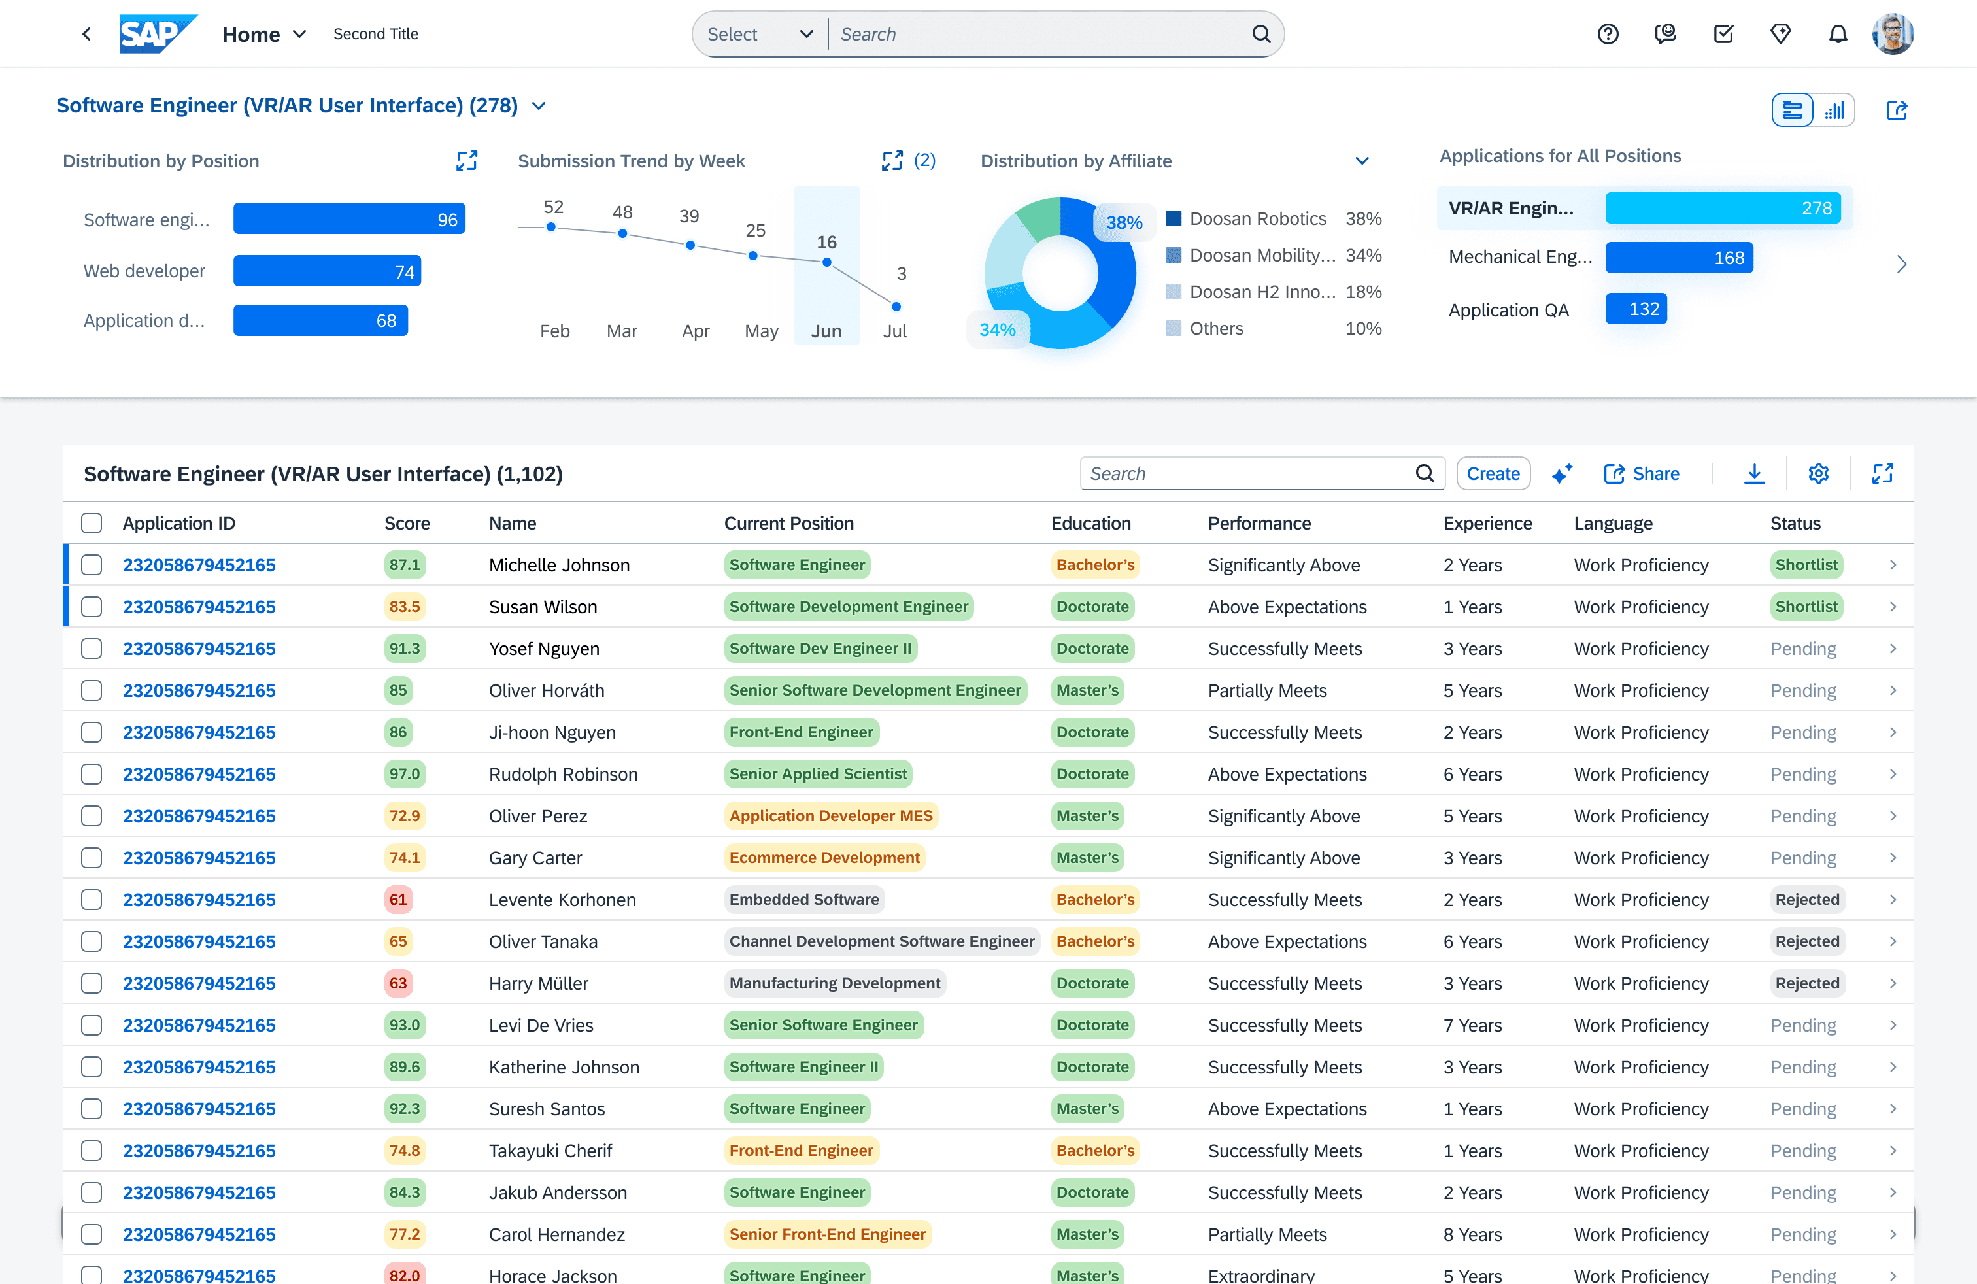Check the row for Michelle Johnson
1977x1284 pixels.
coord(92,565)
